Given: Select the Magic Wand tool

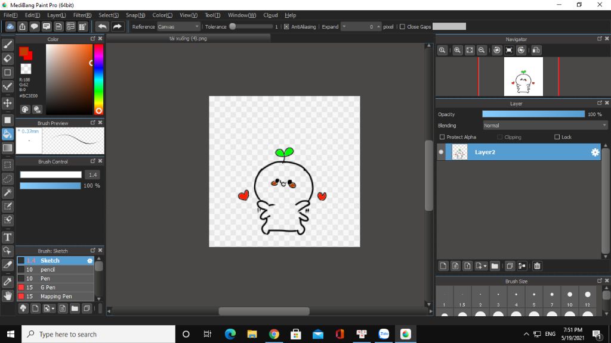Looking at the screenshot, I should tap(7, 192).
